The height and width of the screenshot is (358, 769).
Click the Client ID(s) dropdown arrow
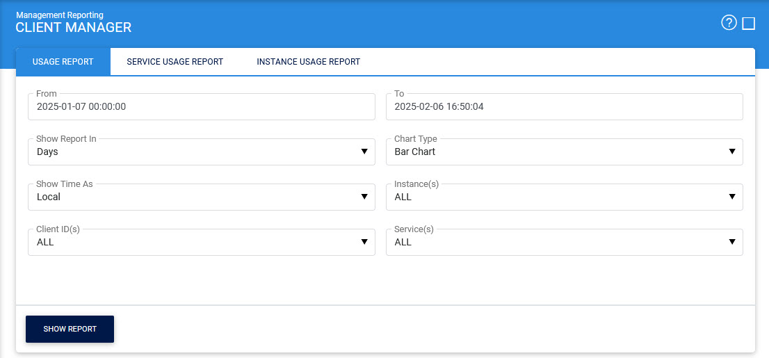click(364, 243)
